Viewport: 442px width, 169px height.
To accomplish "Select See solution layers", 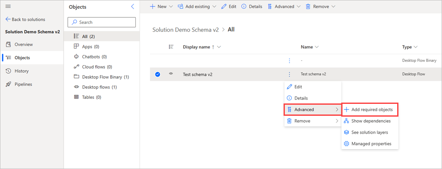I will coord(369,132).
